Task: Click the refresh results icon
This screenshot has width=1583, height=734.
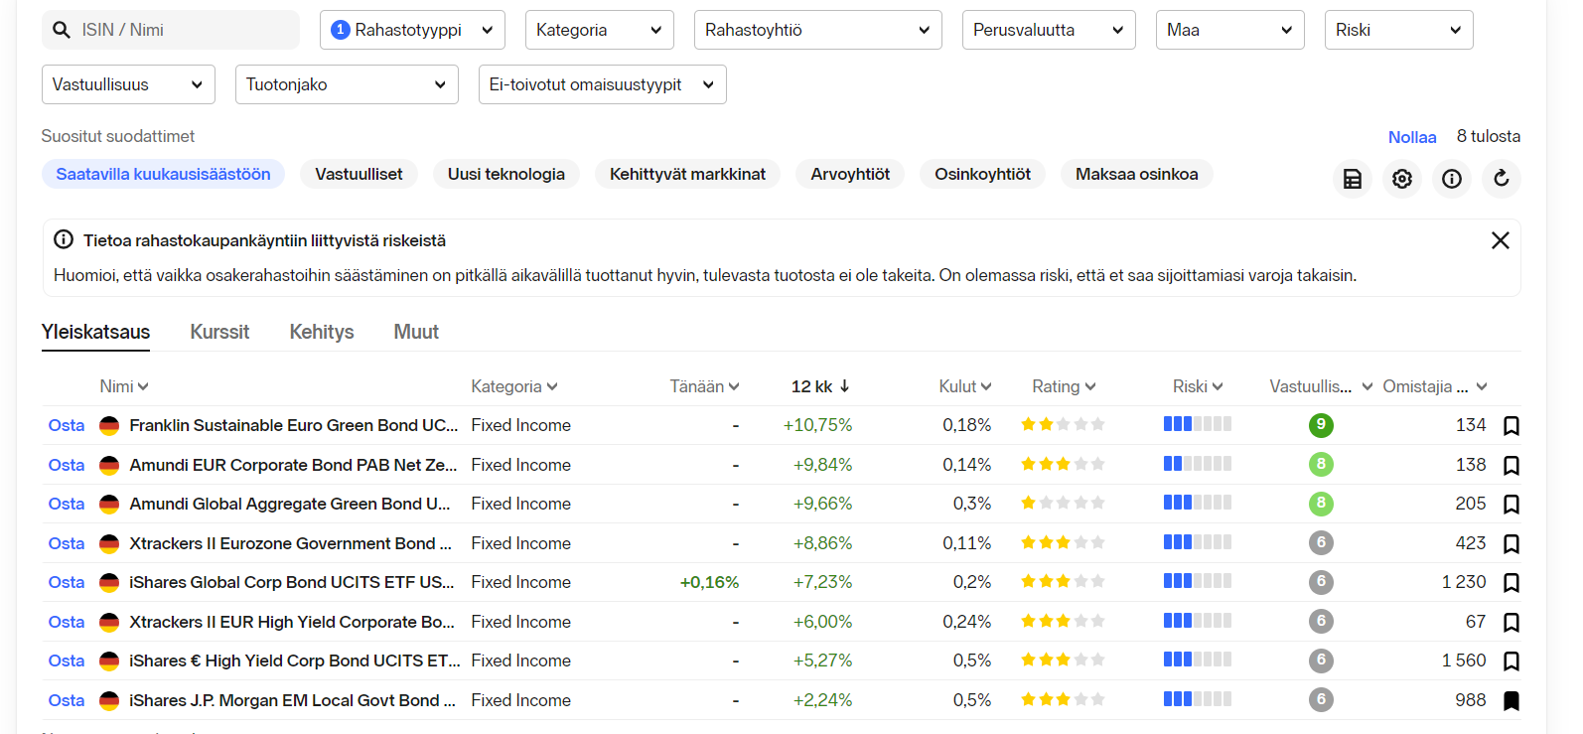Action: [1502, 179]
